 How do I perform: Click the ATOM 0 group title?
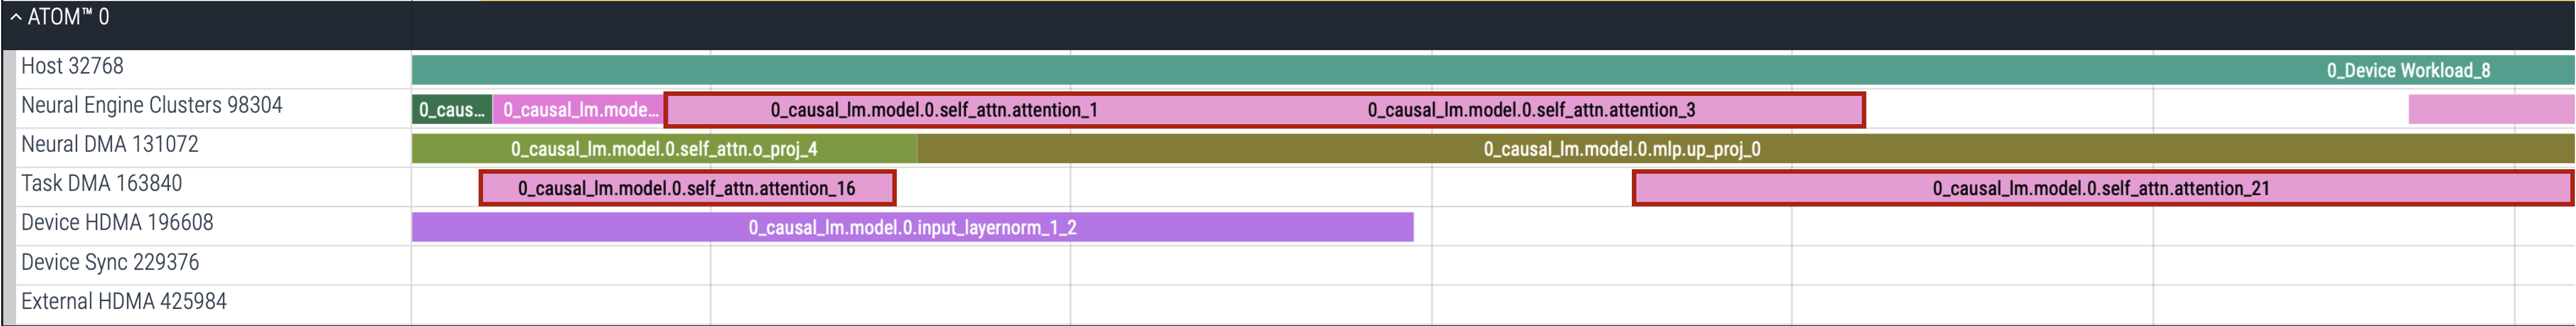coord(68,17)
